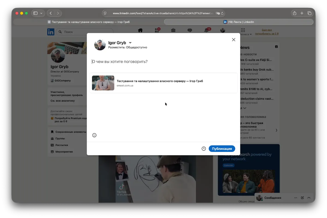Select the Лента LinkedIn browser tab

point(239,22)
